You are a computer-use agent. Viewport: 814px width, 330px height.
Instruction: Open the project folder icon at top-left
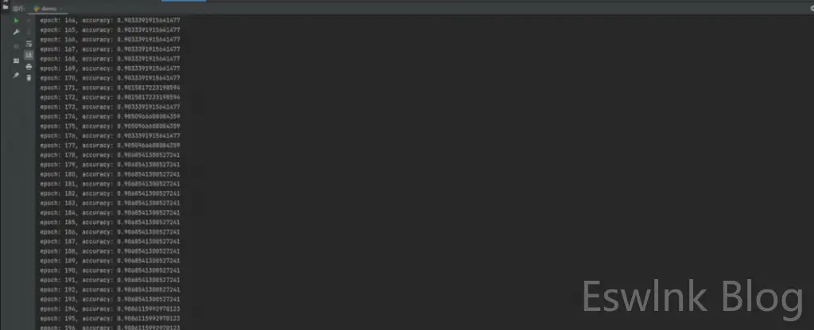tap(6, 6)
